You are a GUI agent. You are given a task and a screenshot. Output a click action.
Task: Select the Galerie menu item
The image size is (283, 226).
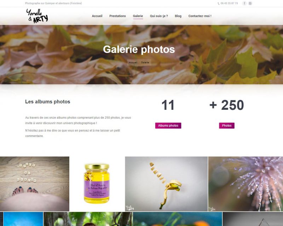click(x=138, y=16)
